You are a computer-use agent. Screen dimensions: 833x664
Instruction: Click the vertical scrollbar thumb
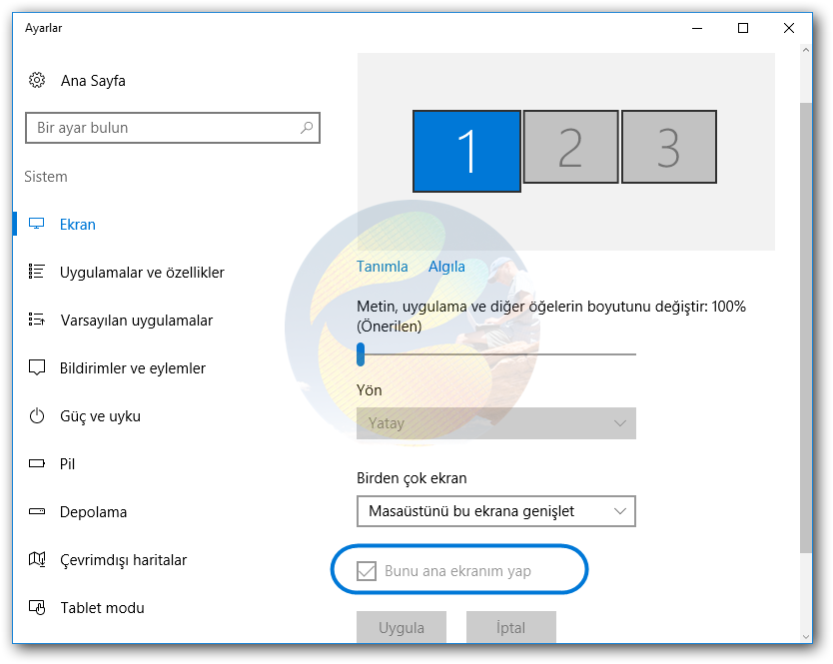[x=806, y=328]
